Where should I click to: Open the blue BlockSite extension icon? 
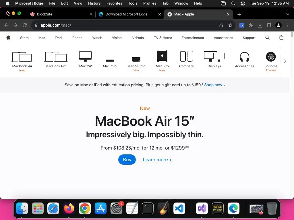click(242, 25)
